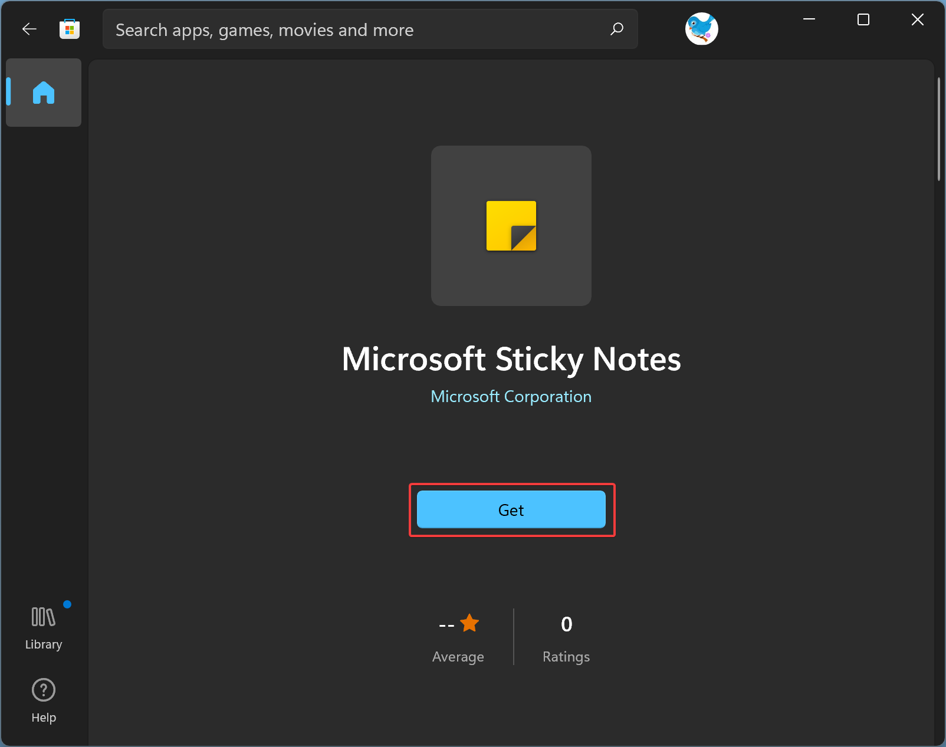Open the Microsoft Corporation publisher link
This screenshot has width=946, height=747.
[511, 396]
